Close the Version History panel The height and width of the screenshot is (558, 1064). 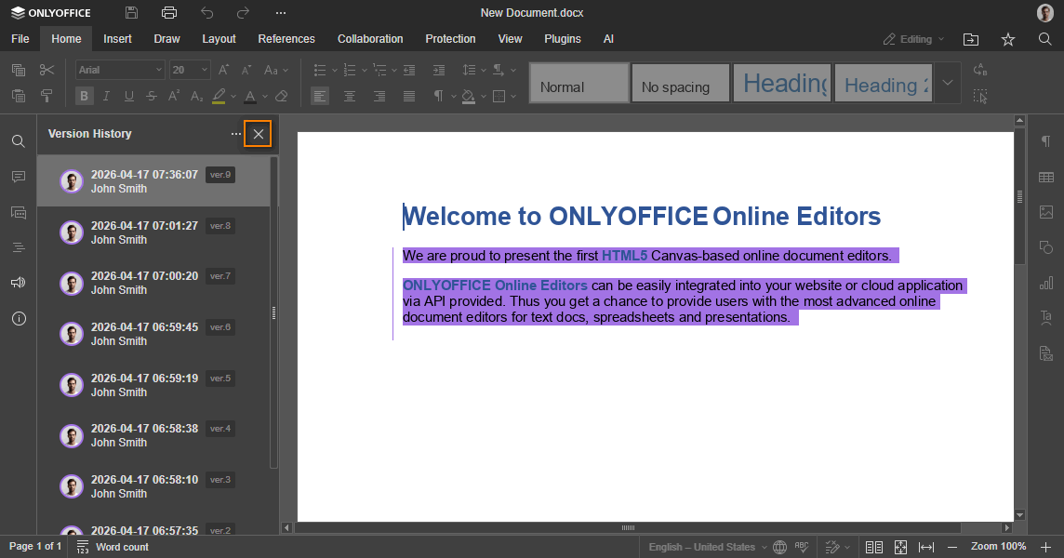point(259,134)
